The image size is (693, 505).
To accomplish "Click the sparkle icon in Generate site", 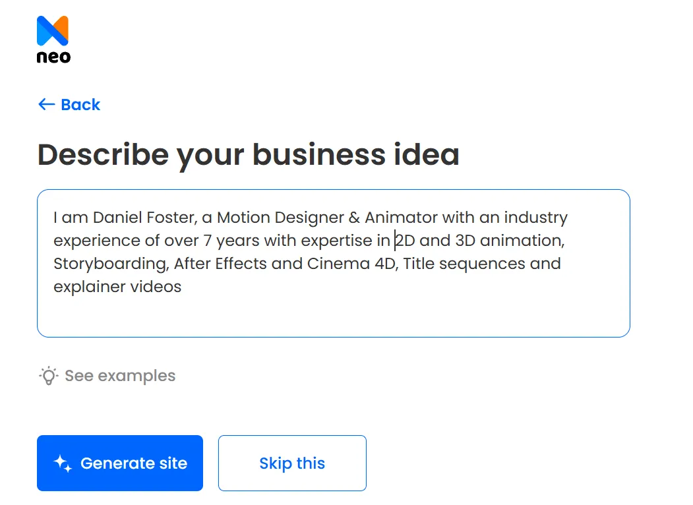I will click(x=63, y=463).
